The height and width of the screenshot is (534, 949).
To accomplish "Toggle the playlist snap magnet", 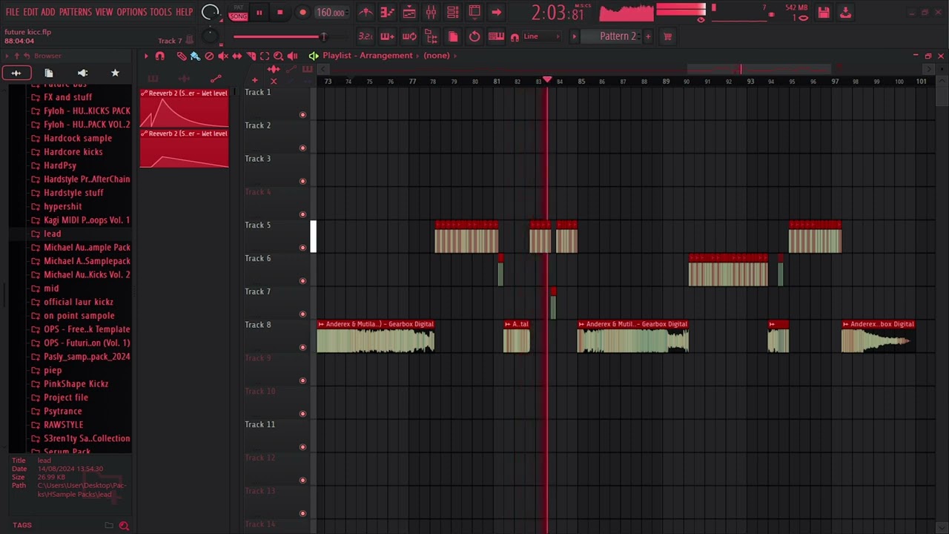I will coord(159,56).
